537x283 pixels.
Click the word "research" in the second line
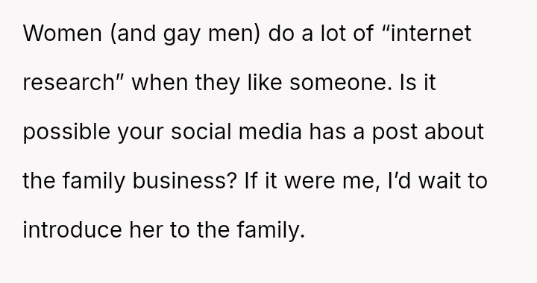69,83
